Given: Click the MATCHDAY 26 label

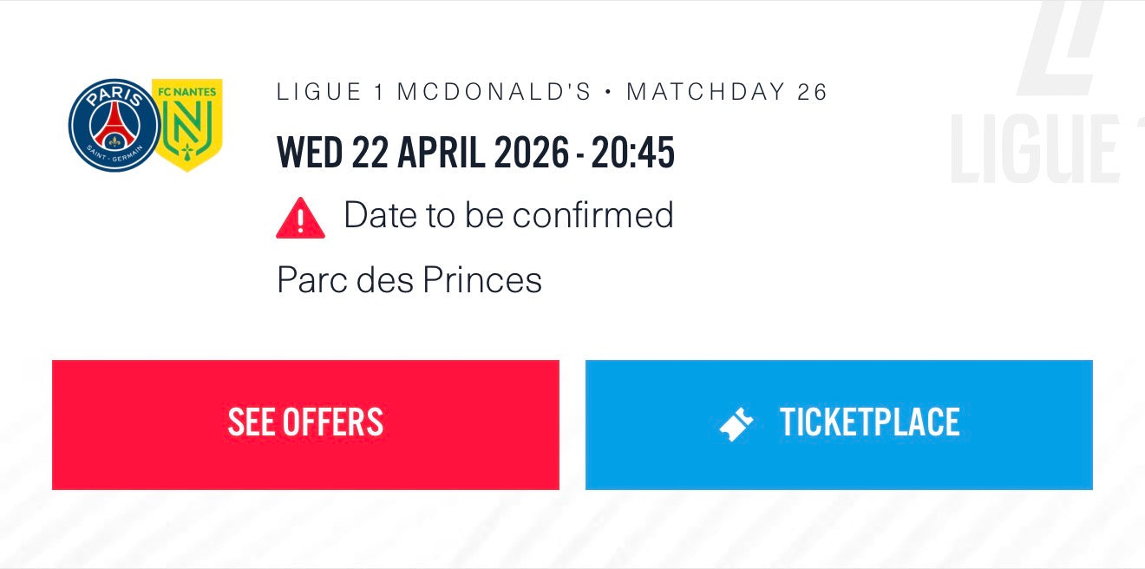Looking at the screenshot, I should [727, 92].
